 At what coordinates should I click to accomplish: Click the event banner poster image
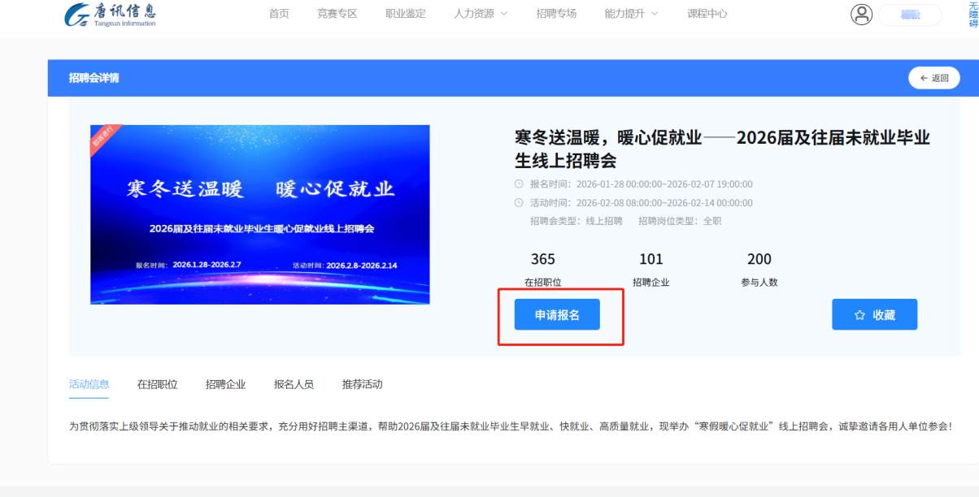pyautogui.click(x=260, y=214)
